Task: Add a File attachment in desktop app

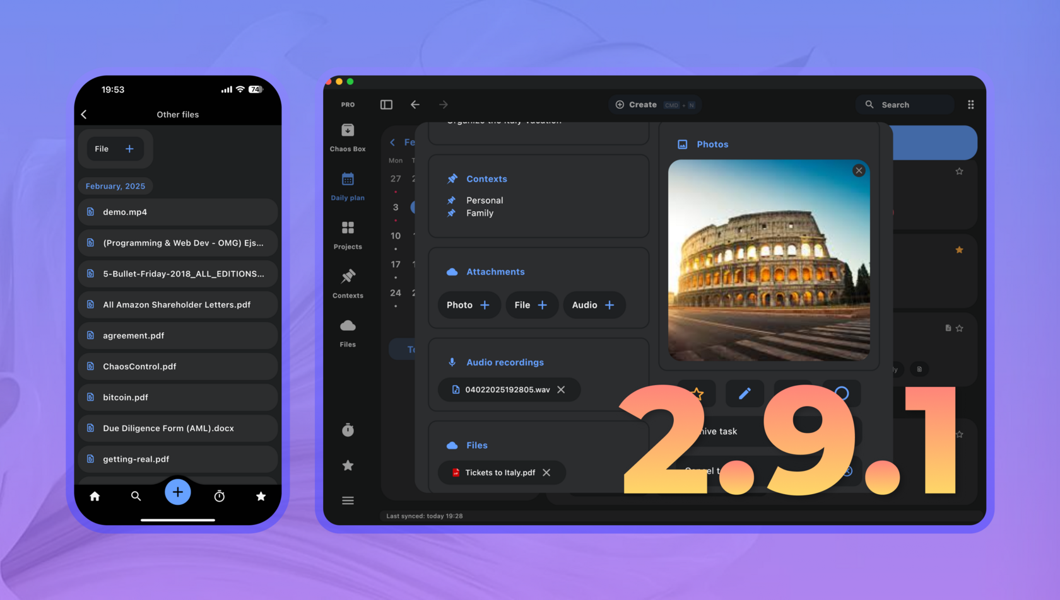Action: [531, 305]
